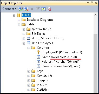Open the Object Explorer window position dropdown arrow

(x=88, y=3)
